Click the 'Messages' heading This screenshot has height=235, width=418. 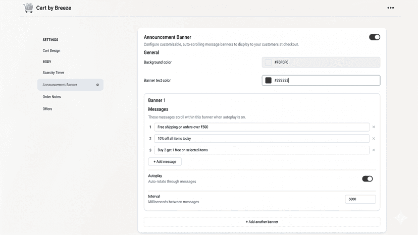click(158, 109)
